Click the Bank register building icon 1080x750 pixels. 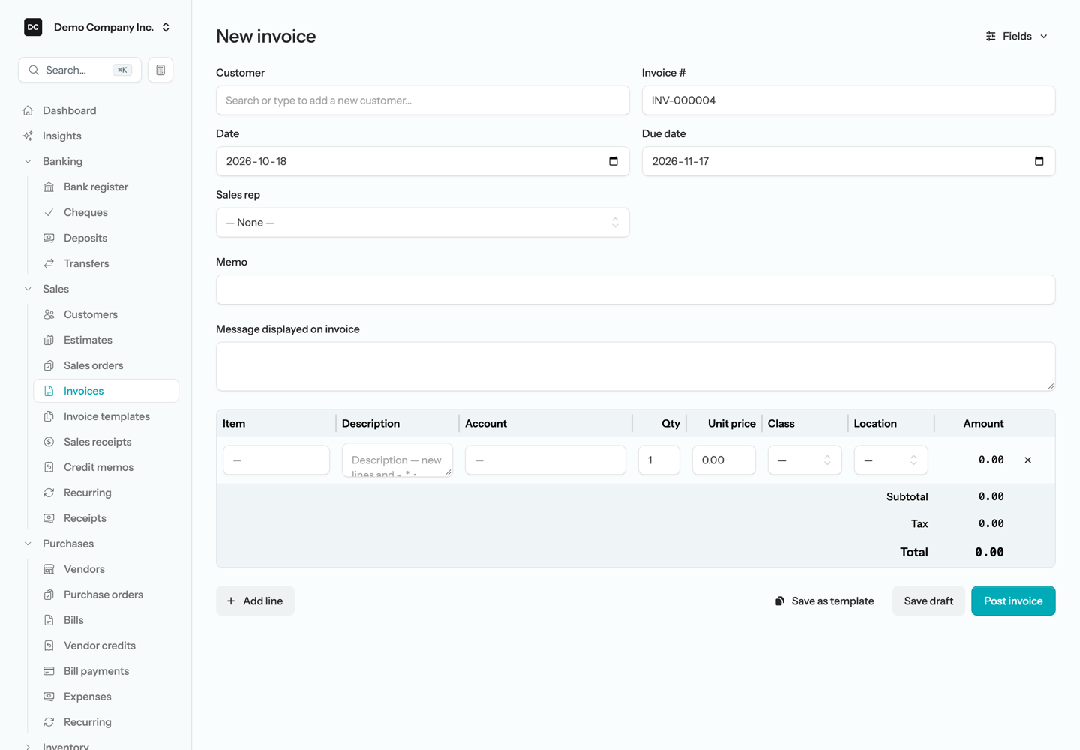point(49,187)
